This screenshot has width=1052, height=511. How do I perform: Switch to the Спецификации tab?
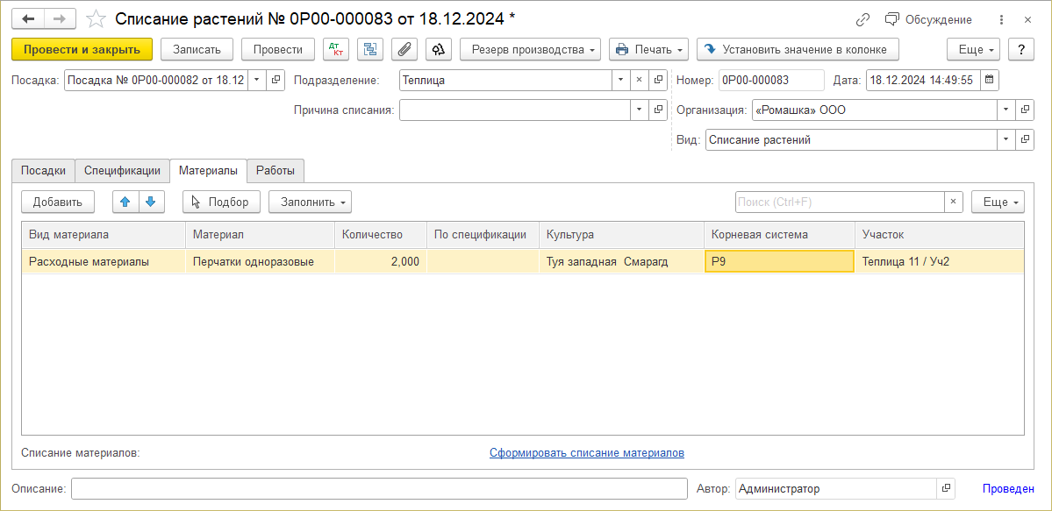pos(122,170)
